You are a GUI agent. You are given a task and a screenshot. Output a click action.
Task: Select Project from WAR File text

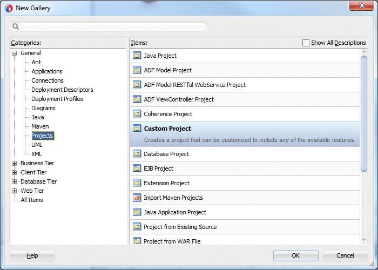pos(172,241)
